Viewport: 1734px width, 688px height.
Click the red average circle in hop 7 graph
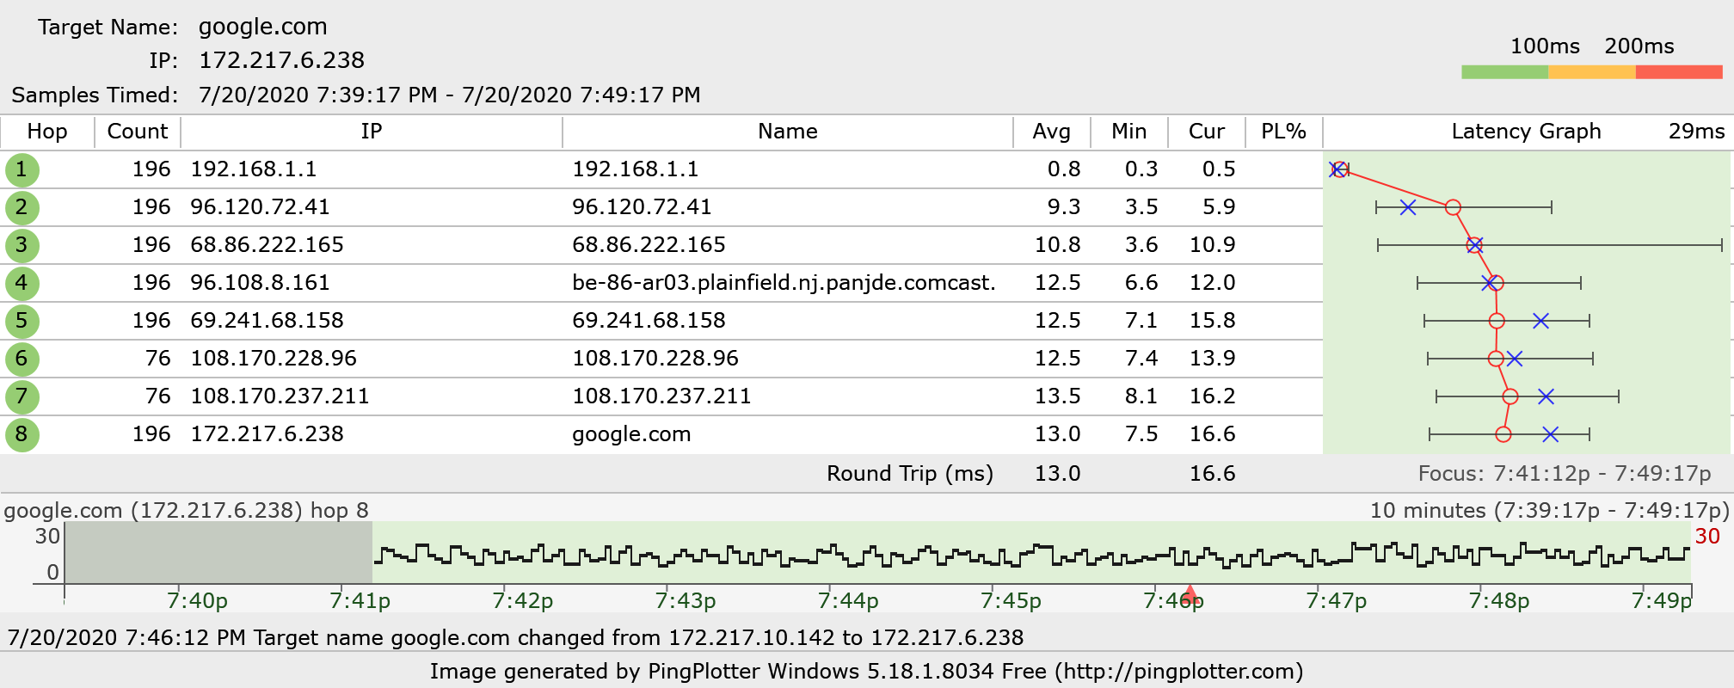click(1510, 396)
